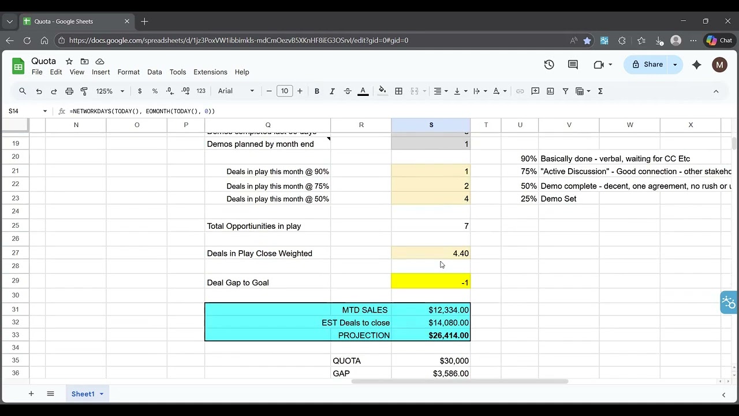This screenshot has width=739, height=416.
Task: Open the functions sigma menu
Action: 600,91
